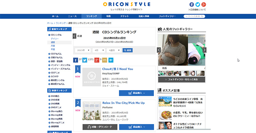Show the next photo in the gallery carousel
Screen dimensions: 256x133
[x=204, y=50]
